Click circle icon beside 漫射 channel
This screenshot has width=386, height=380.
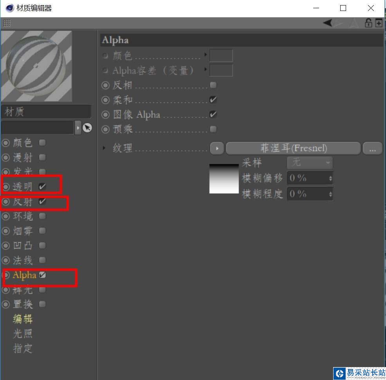(5, 157)
